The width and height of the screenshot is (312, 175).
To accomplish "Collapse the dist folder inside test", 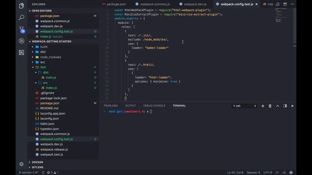I will pos(46,72).
